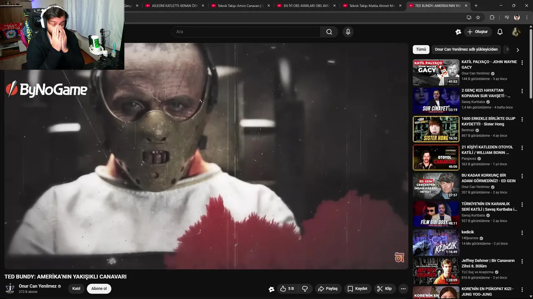Viewport: 533px width, 299px height.
Task: Share the video using Paylaş
Action: [328, 289]
